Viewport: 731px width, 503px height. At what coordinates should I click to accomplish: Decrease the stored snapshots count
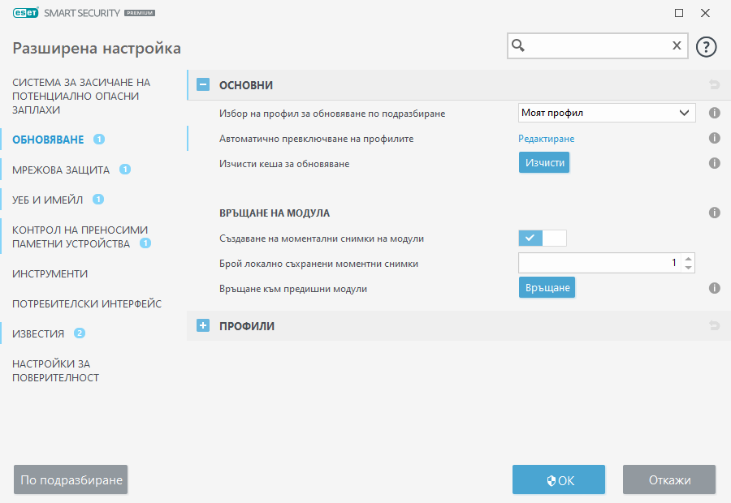(688, 268)
